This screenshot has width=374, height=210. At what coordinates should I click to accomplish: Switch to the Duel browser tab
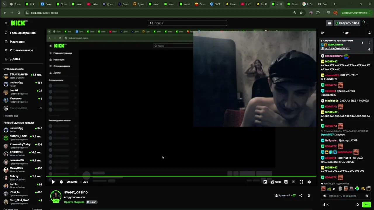pyautogui.click(x=323, y=4)
